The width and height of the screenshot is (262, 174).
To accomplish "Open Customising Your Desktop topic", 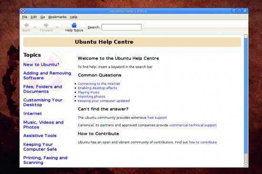I will click(43, 102).
